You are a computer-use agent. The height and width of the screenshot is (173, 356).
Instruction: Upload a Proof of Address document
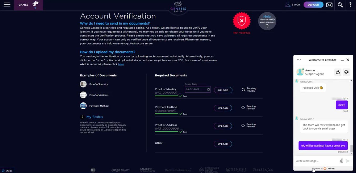point(223,126)
